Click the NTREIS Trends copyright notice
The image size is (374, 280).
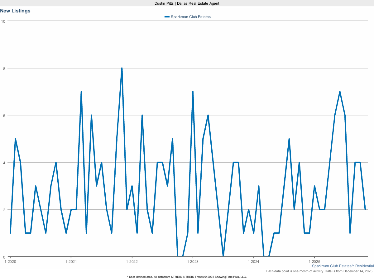click(x=187, y=277)
